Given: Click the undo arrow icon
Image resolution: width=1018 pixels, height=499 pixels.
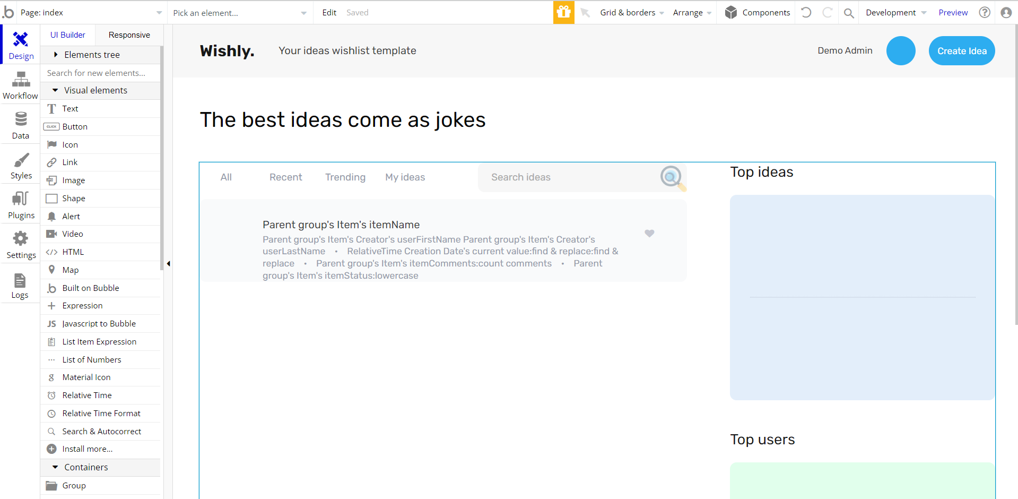Looking at the screenshot, I should point(806,12).
